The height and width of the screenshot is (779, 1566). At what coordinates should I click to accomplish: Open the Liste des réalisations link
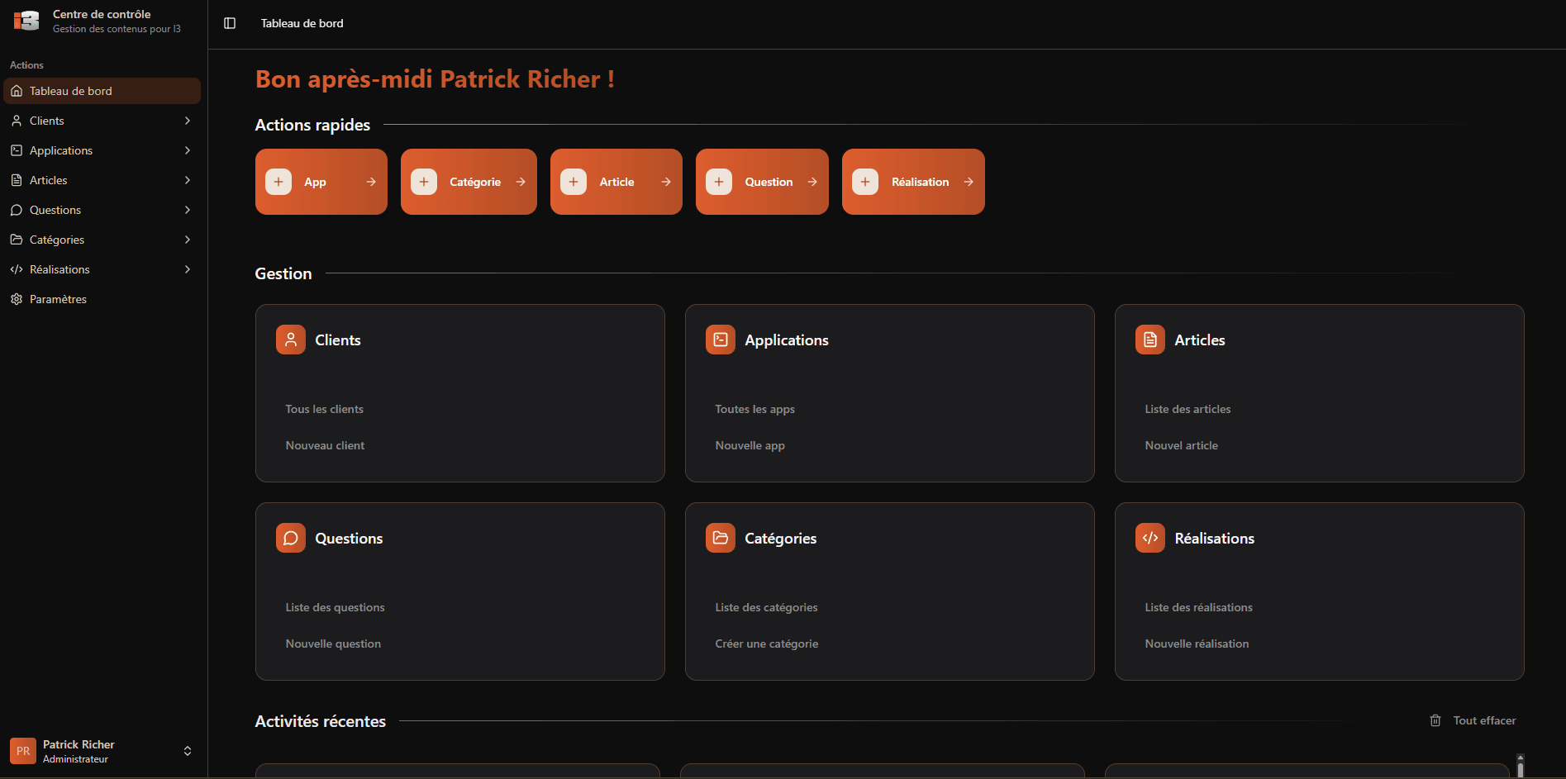pos(1198,607)
